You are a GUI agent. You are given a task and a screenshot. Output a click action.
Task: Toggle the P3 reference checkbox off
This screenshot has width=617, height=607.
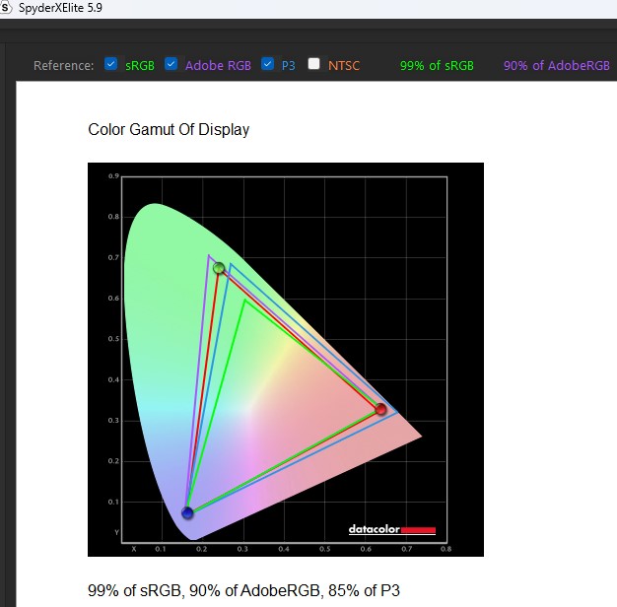pyautogui.click(x=268, y=65)
